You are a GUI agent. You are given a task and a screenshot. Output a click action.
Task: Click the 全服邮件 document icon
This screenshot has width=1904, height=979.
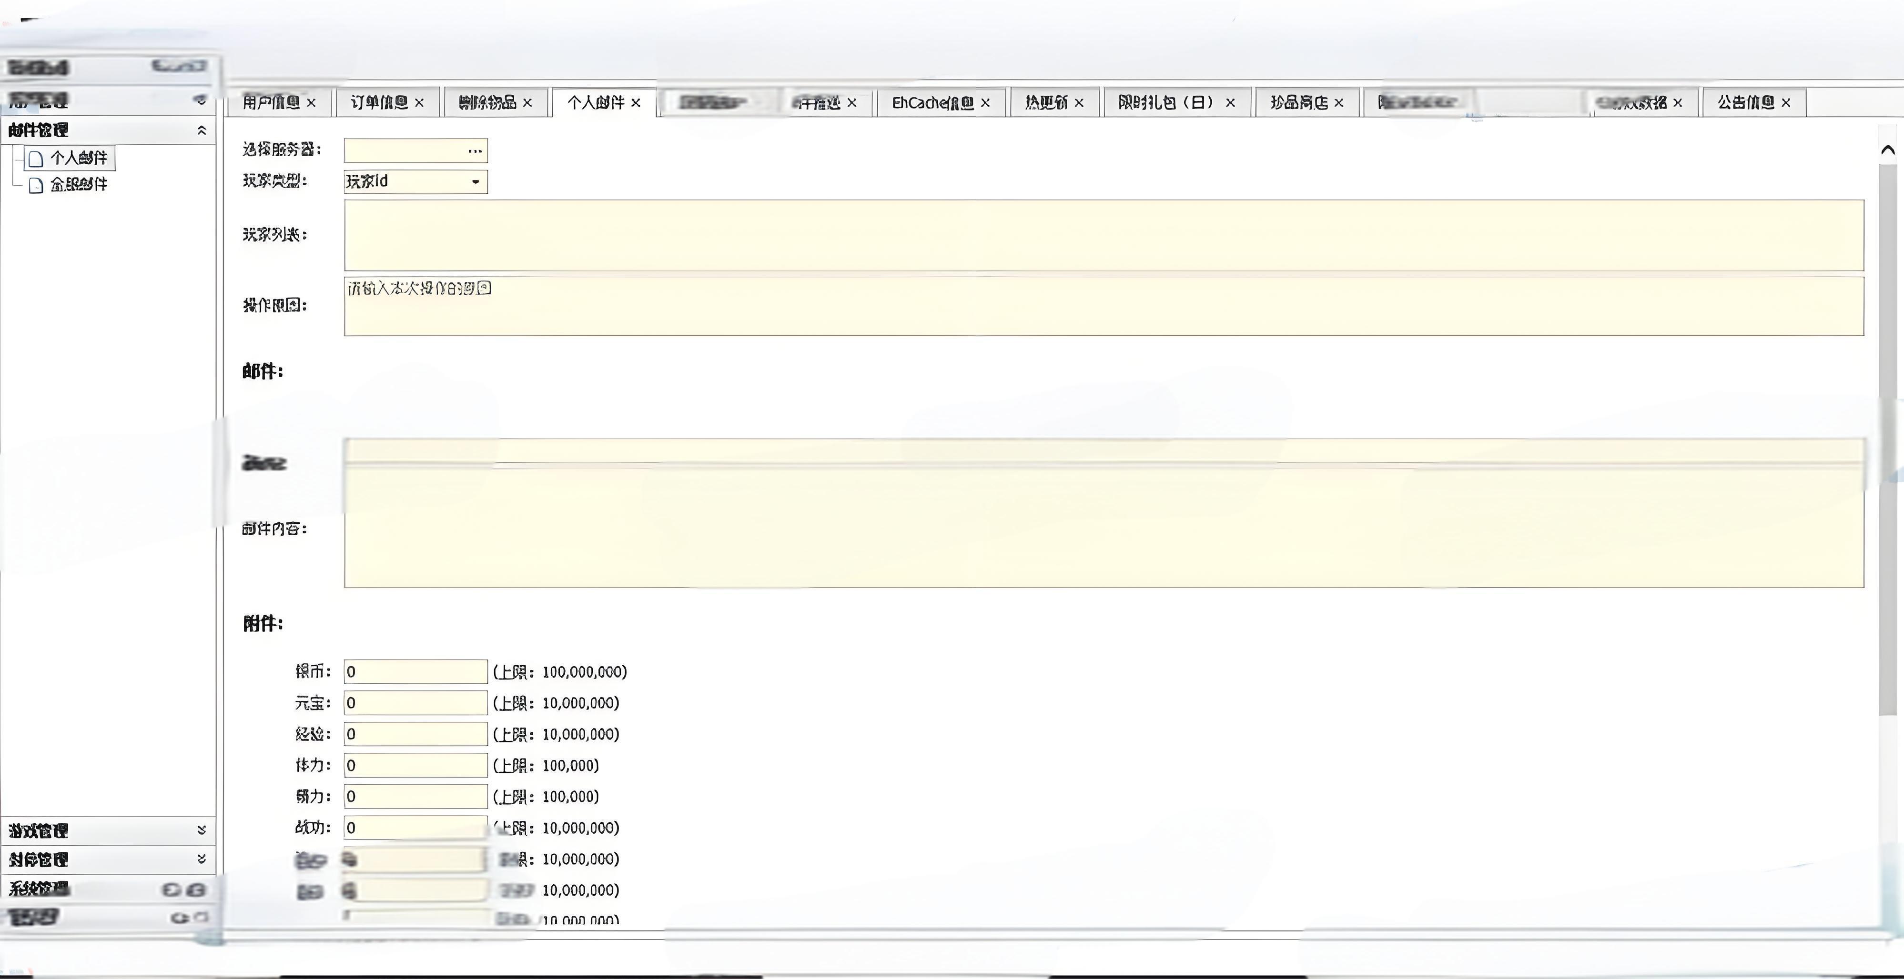(35, 185)
